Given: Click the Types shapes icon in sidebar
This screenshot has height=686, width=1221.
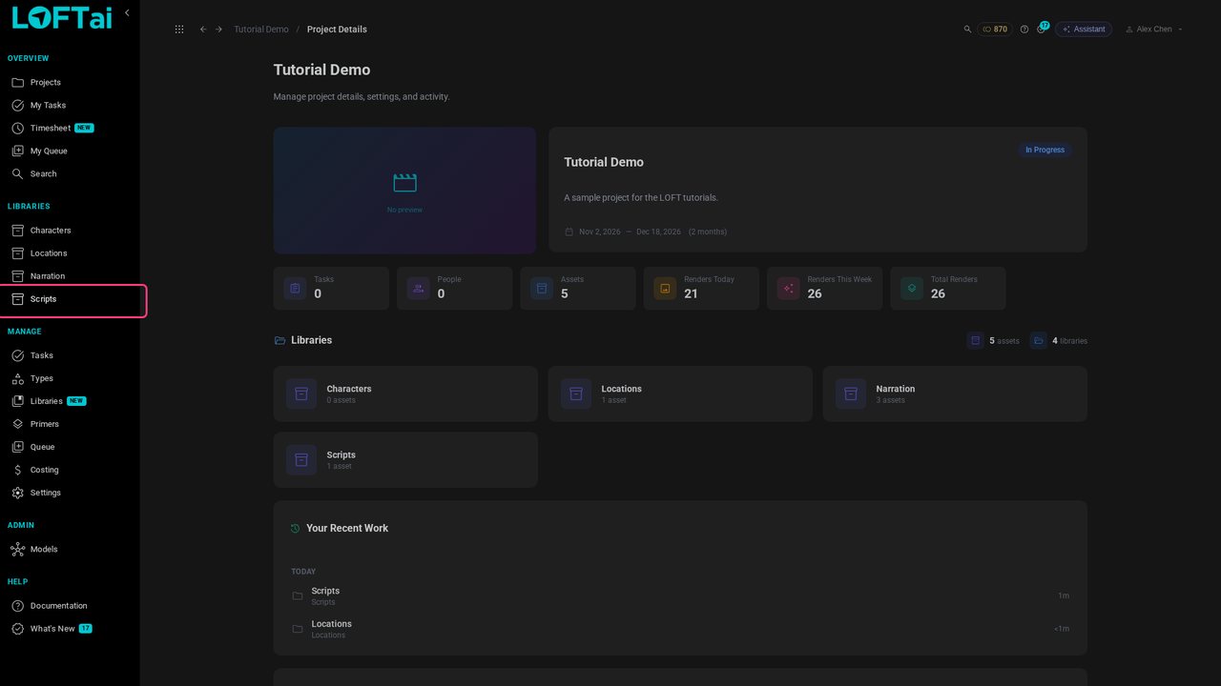Looking at the screenshot, I should point(17,378).
